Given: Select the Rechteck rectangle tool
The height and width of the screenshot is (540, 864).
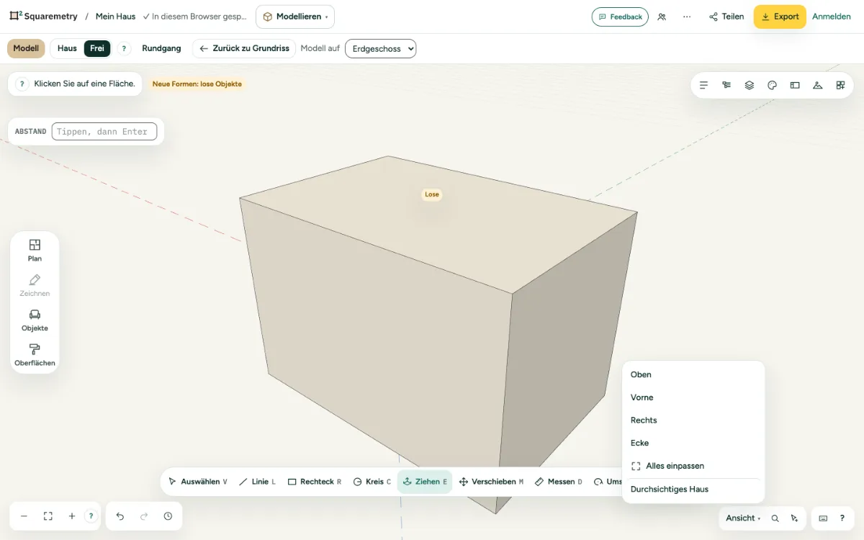Looking at the screenshot, I should [x=315, y=482].
